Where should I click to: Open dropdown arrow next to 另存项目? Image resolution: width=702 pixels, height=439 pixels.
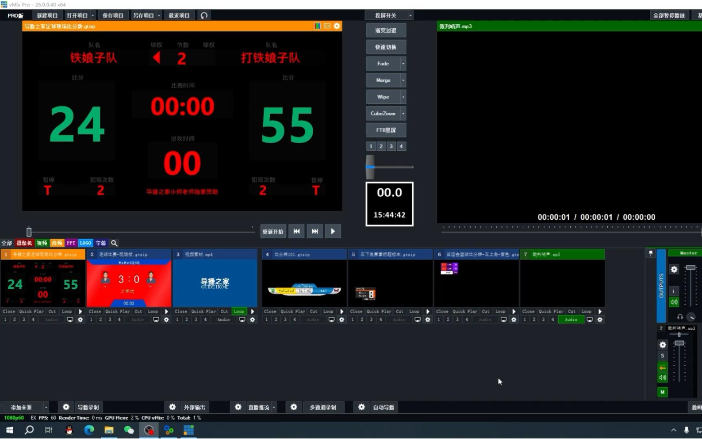(x=159, y=15)
